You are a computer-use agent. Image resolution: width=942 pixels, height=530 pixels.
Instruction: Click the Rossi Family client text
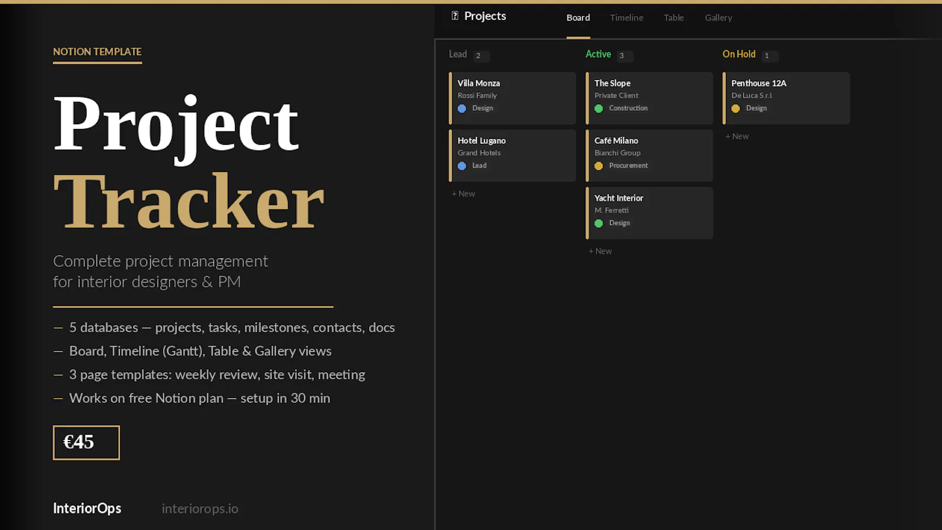pos(477,95)
